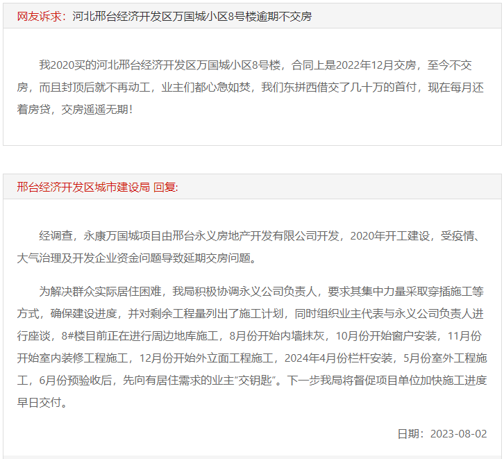Click the line starting '经调查，永康万国城项目'
This screenshot has height=459, width=504.
click(x=261, y=236)
